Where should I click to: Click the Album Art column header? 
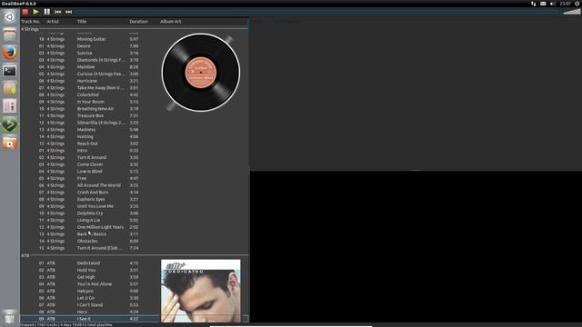[170, 22]
